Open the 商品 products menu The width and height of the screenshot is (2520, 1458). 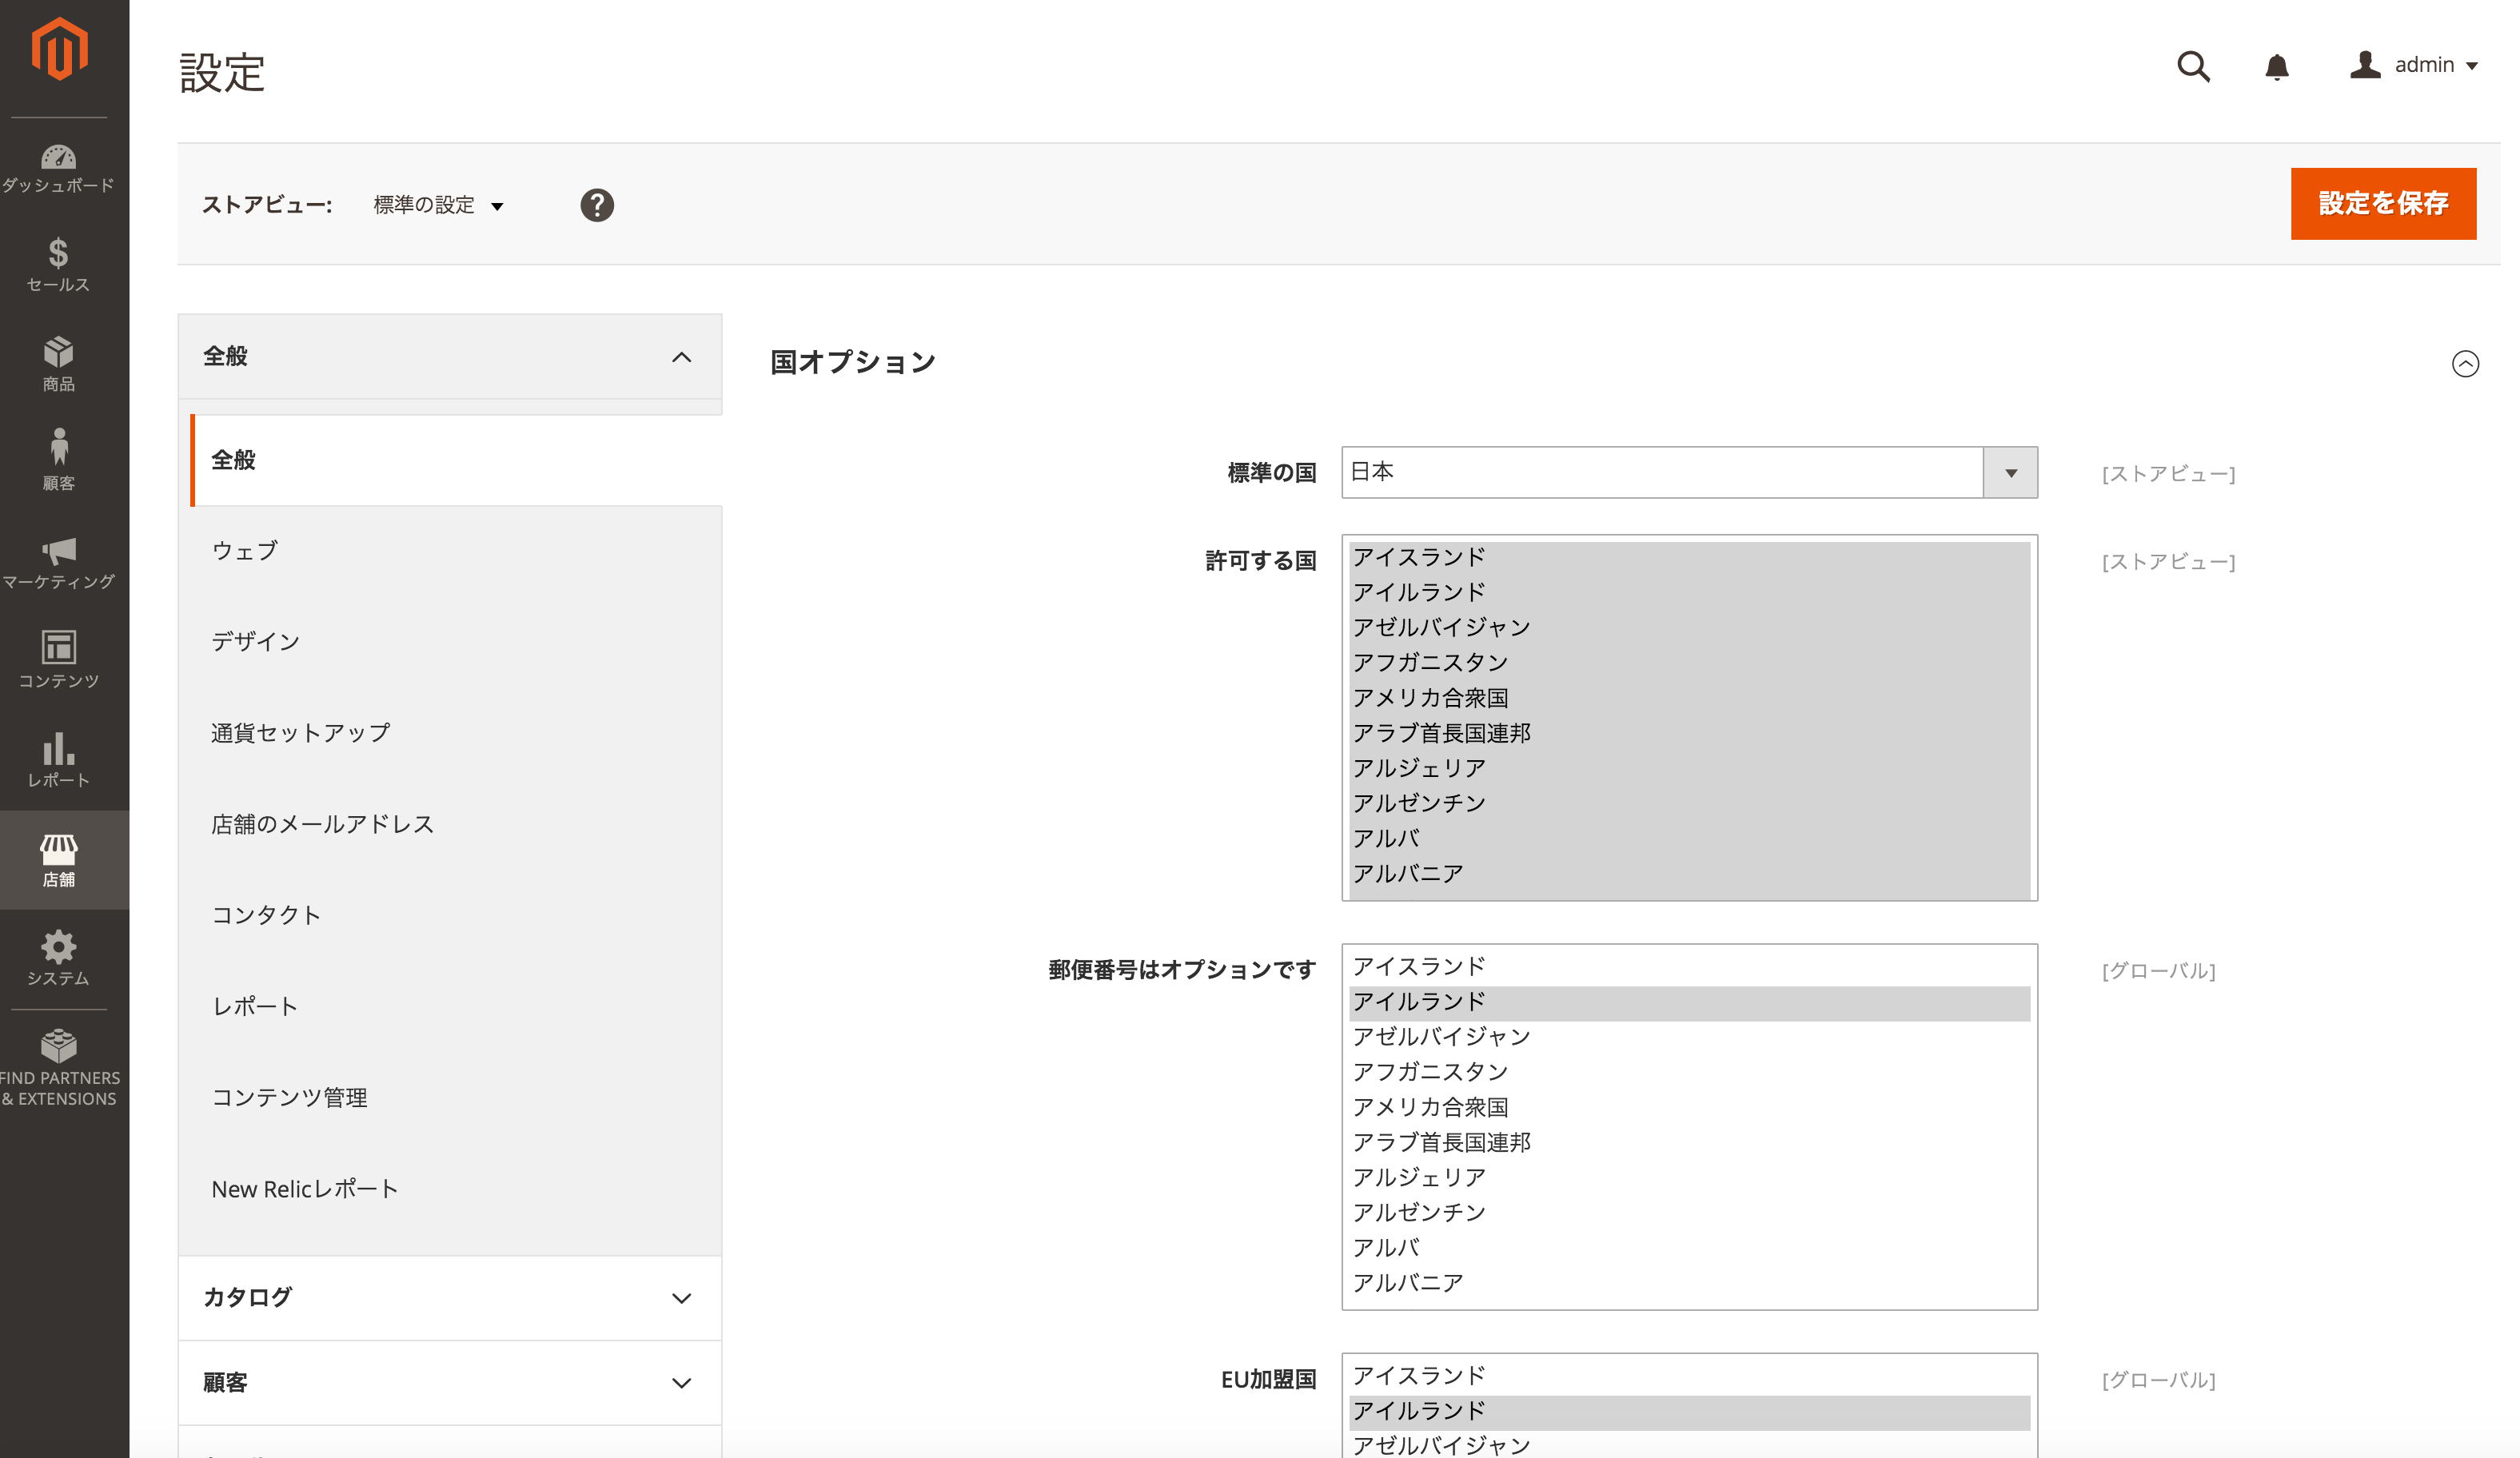click(58, 364)
